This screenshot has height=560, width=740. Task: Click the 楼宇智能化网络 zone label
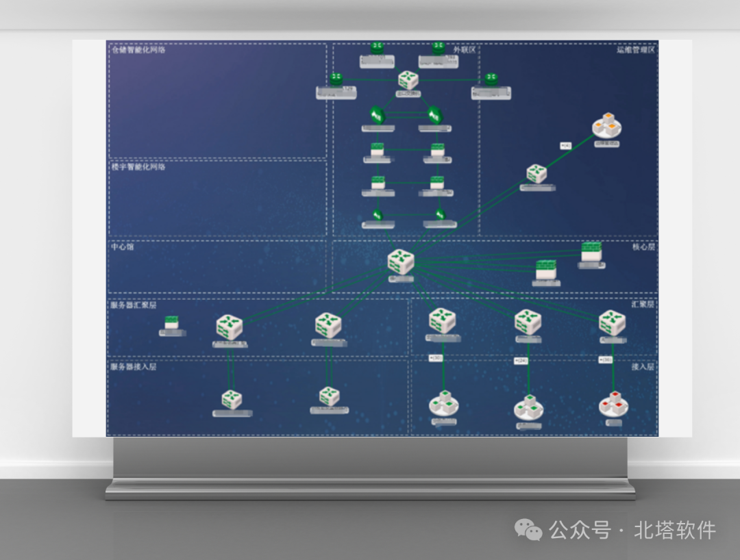(x=138, y=167)
